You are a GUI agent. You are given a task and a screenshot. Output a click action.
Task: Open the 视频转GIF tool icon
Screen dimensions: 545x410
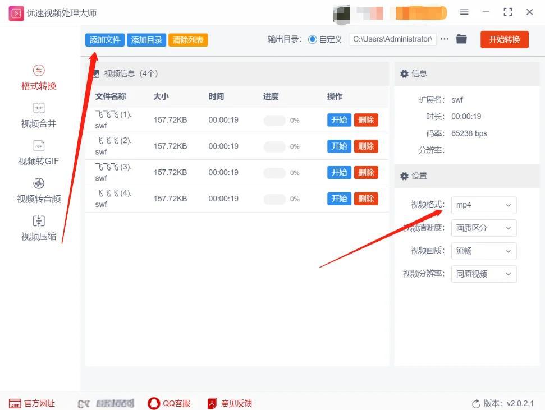coord(39,146)
